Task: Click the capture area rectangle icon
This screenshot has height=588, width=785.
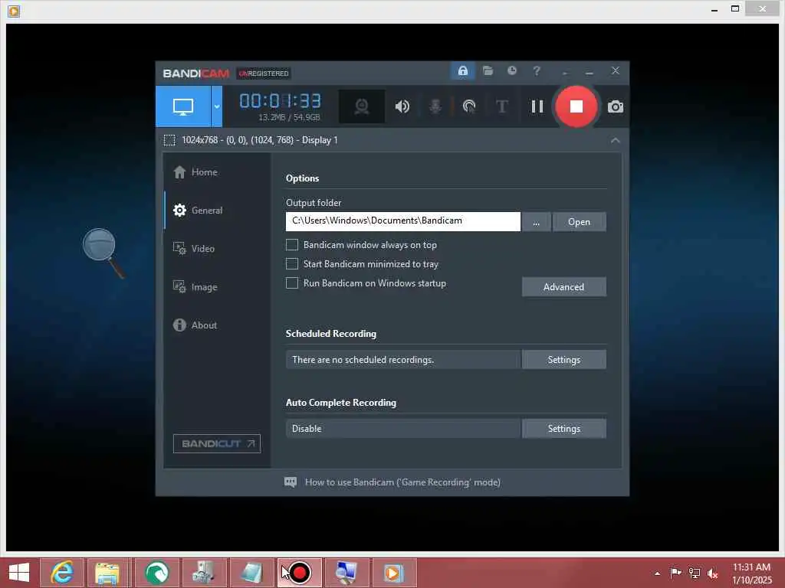Action: [169, 141]
